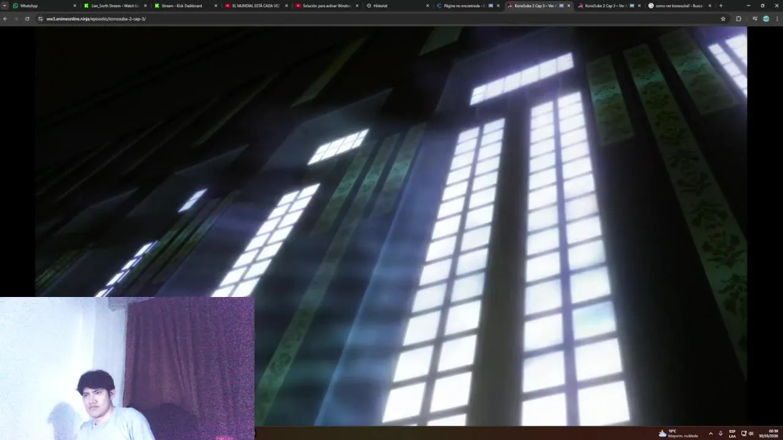Open the clock showing 00:39
The image size is (783, 440).
(768, 433)
